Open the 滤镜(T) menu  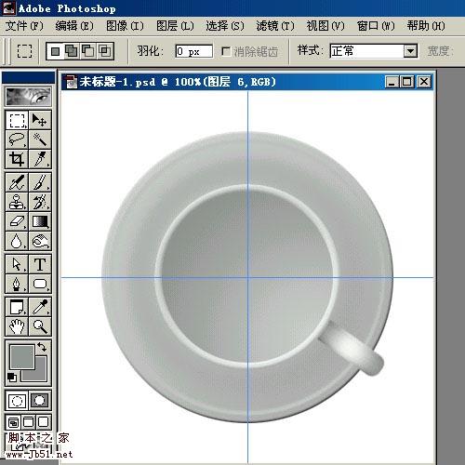(275, 26)
